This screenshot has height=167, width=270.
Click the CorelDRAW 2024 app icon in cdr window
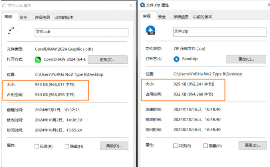(38, 60)
